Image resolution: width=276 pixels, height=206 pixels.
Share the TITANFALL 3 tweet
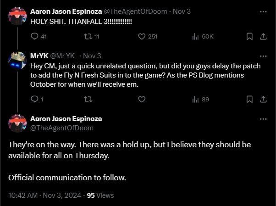264,37
